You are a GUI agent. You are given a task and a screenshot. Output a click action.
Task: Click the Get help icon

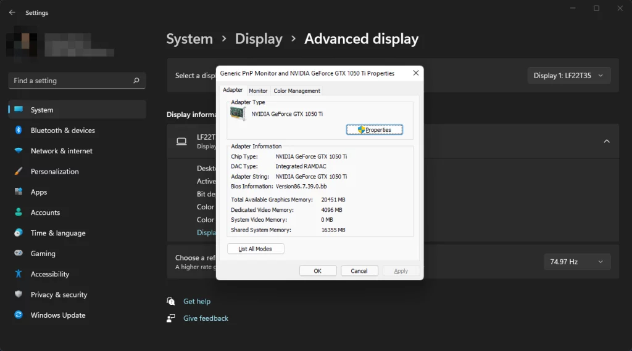tap(170, 301)
